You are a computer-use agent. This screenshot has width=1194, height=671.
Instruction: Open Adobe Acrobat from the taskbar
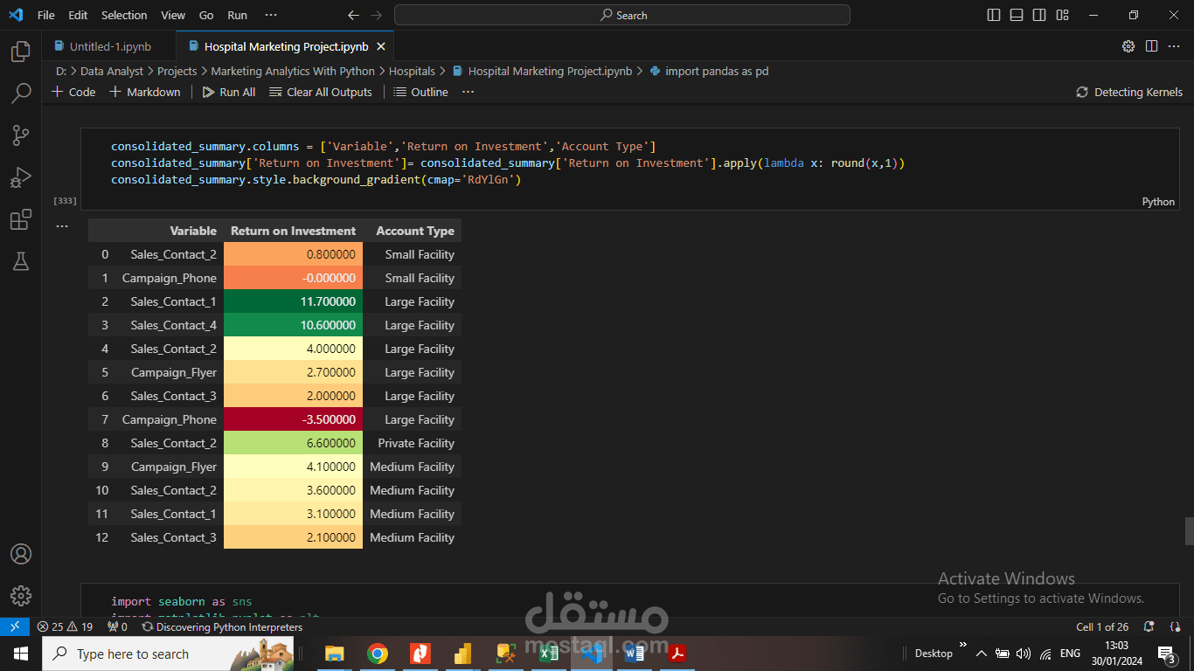click(677, 654)
